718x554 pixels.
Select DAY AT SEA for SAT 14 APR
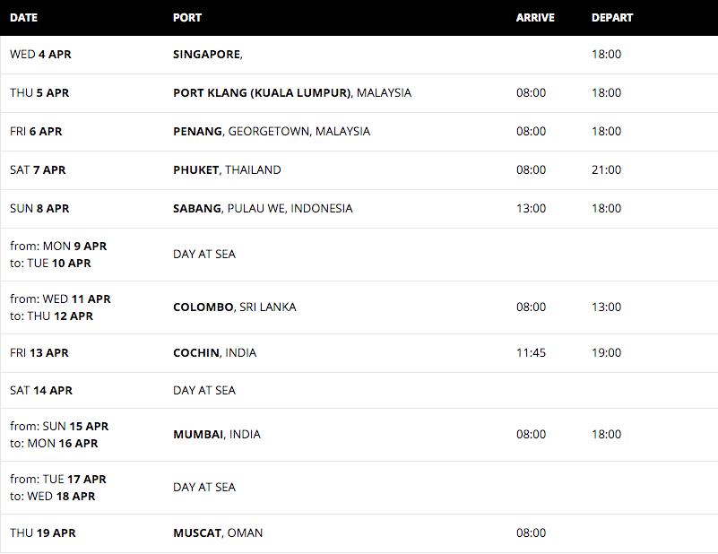pyautogui.click(x=204, y=390)
